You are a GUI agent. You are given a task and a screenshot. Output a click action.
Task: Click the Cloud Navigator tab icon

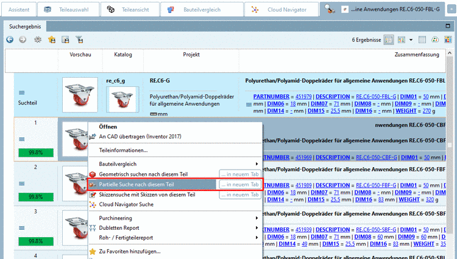[x=255, y=10]
